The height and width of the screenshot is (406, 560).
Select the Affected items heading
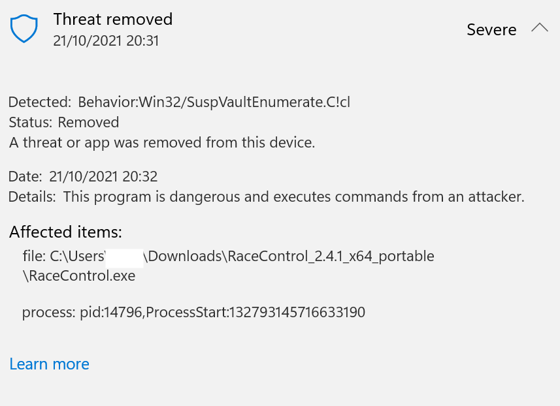point(65,232)
